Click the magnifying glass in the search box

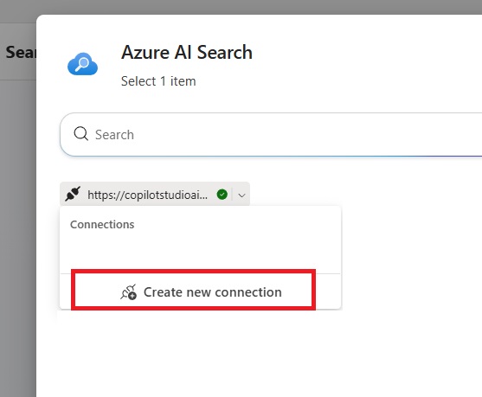[81, 134]
